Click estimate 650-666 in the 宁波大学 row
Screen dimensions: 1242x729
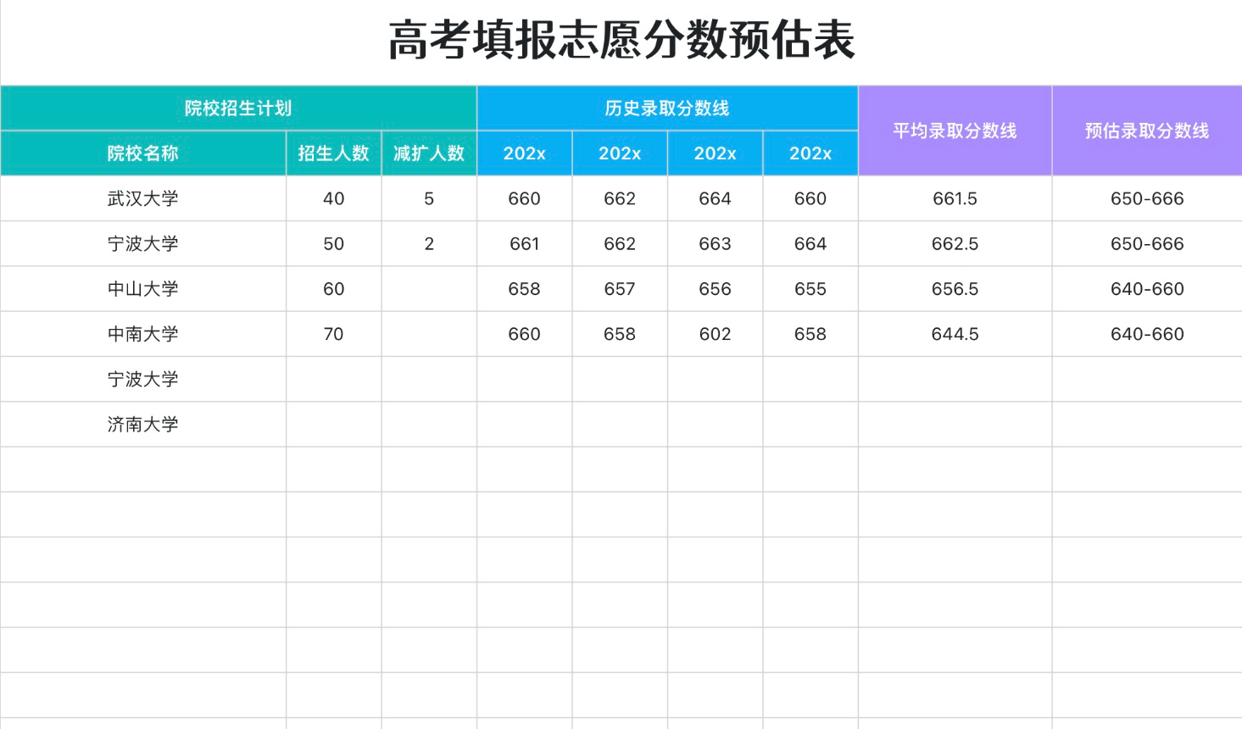pyautogui.click(x=1147, y=244)
